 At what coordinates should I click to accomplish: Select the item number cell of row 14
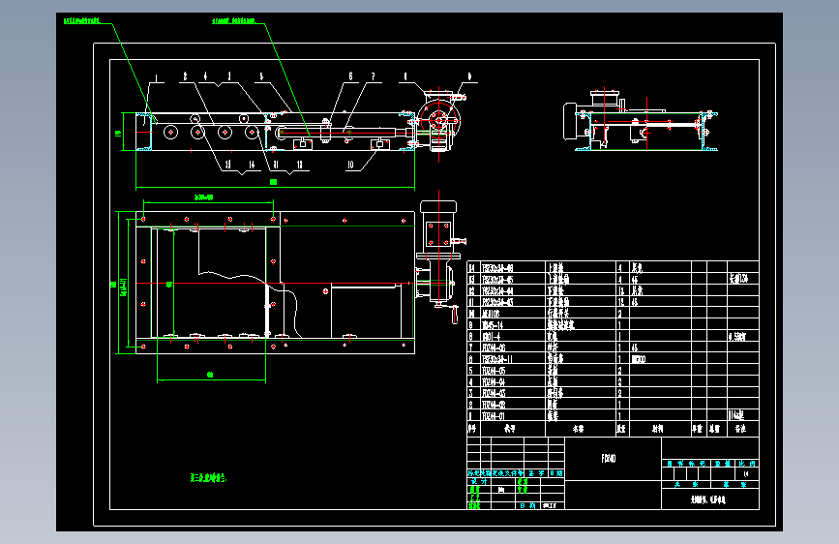coord(473,268)
